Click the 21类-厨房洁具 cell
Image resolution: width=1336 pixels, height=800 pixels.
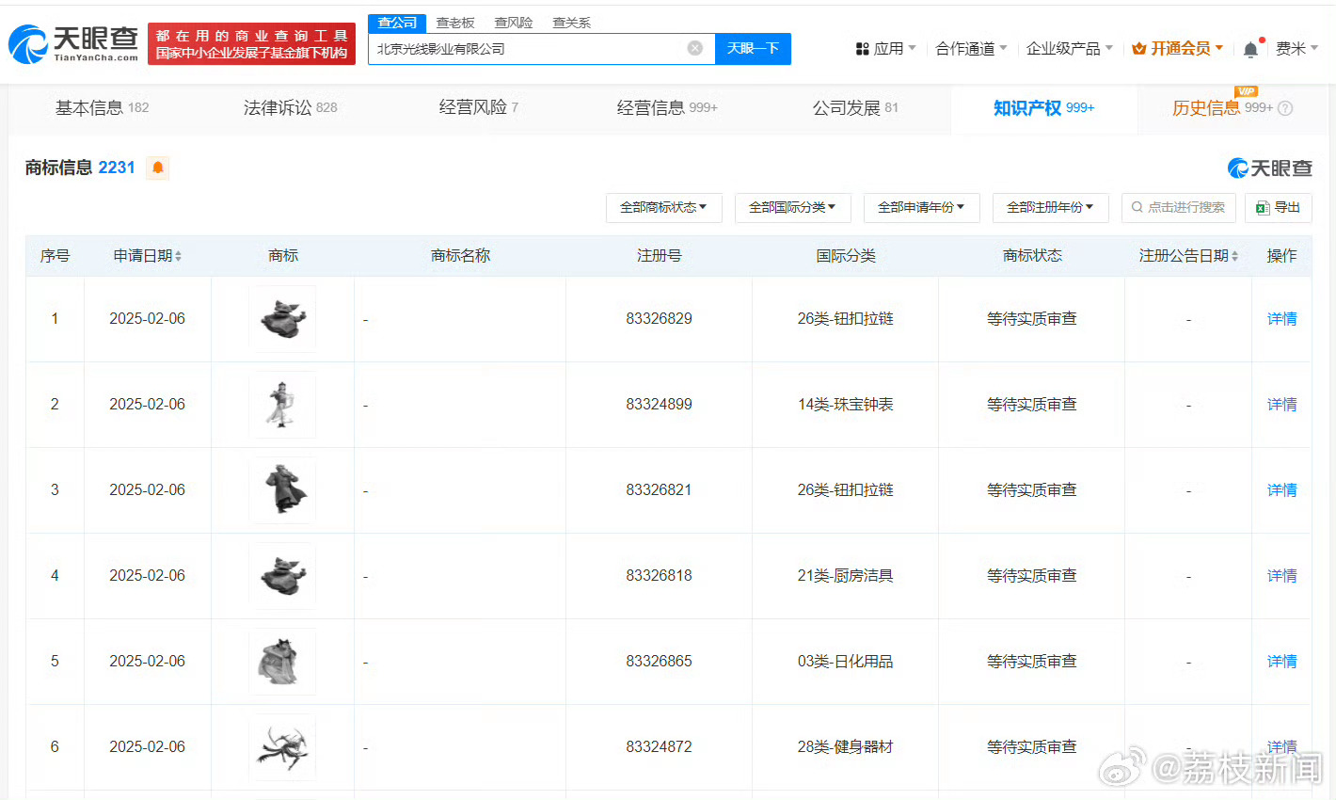(845, 576)
